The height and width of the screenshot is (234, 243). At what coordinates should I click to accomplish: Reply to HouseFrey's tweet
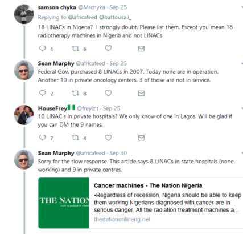pos(43,138)
